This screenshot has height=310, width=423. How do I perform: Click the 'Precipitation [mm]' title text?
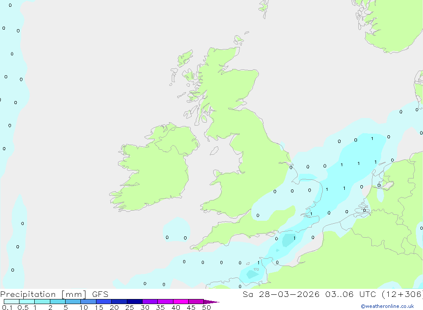point(44,294)
